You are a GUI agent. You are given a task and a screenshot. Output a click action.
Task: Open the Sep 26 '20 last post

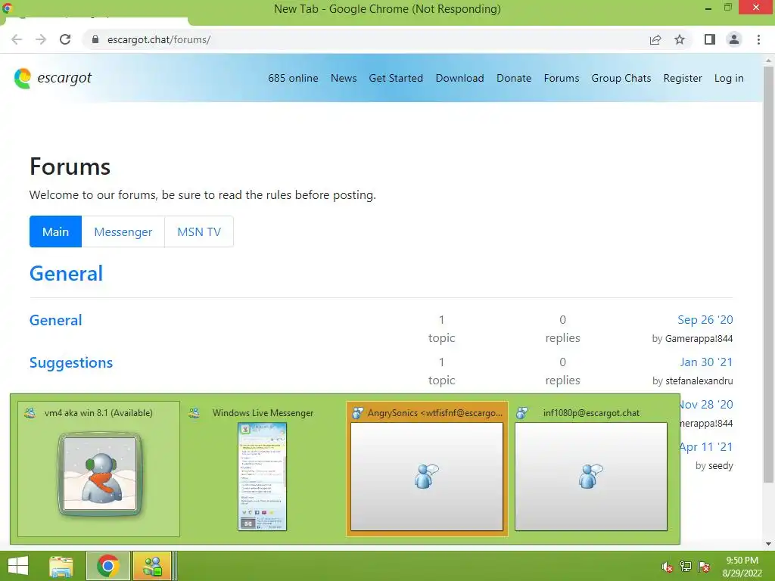705,320
